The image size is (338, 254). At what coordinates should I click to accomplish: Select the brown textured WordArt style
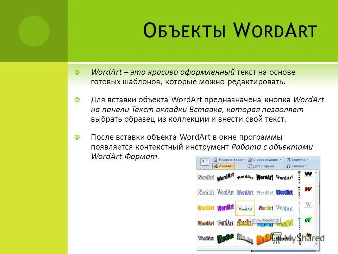pos(206,223)
